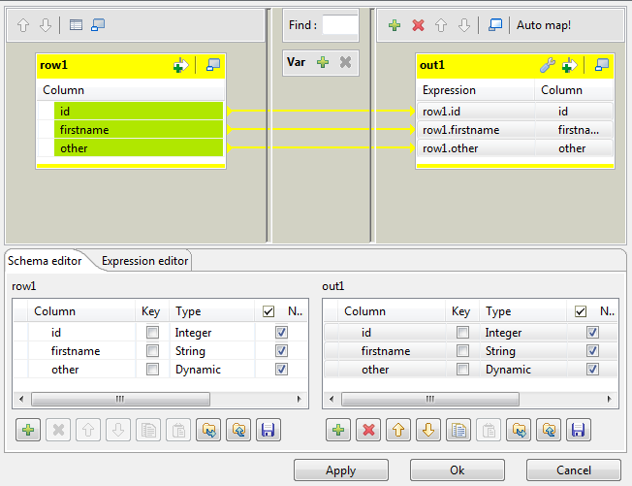Toggle row1 schema header nullable checkbox
632x486 pixels.
point(269,311)
